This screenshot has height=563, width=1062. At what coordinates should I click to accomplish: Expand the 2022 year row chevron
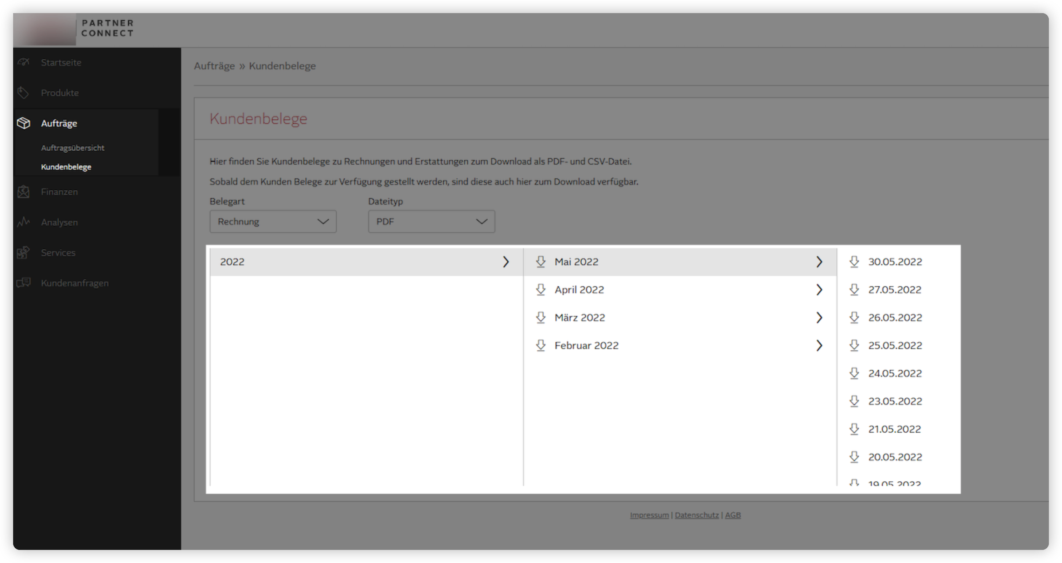point(506,261)
